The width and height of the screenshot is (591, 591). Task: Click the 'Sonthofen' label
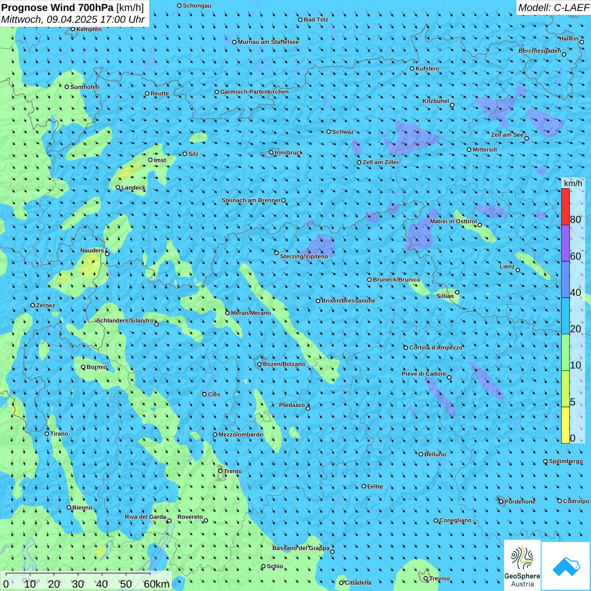(85, 87)
